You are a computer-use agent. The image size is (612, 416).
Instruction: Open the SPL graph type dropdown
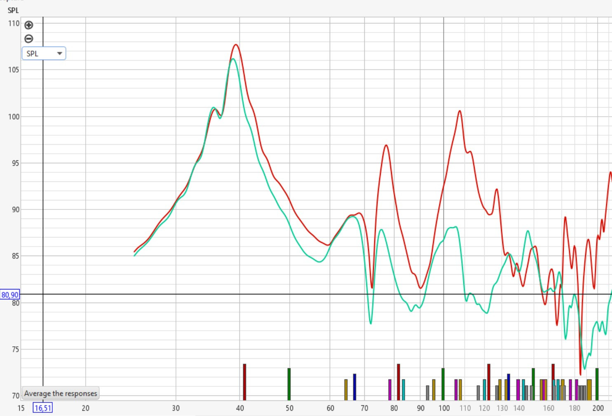point(44,54)
